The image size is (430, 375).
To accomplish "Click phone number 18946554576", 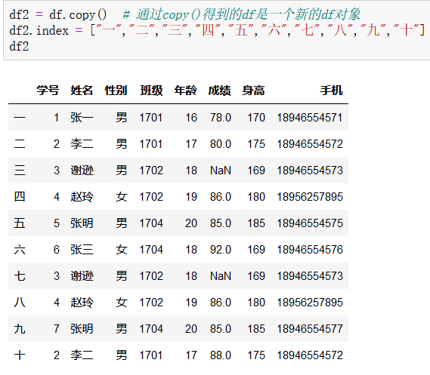I will pyautogui.click(x=310, y=249).
